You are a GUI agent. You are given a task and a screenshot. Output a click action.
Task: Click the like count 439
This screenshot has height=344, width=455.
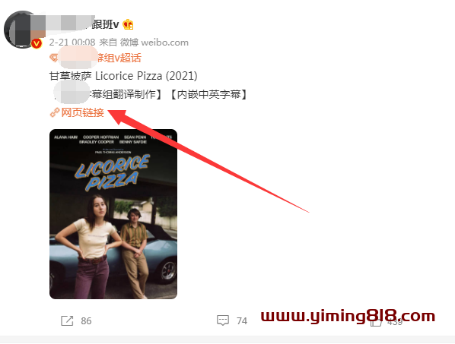pos(395,322)
